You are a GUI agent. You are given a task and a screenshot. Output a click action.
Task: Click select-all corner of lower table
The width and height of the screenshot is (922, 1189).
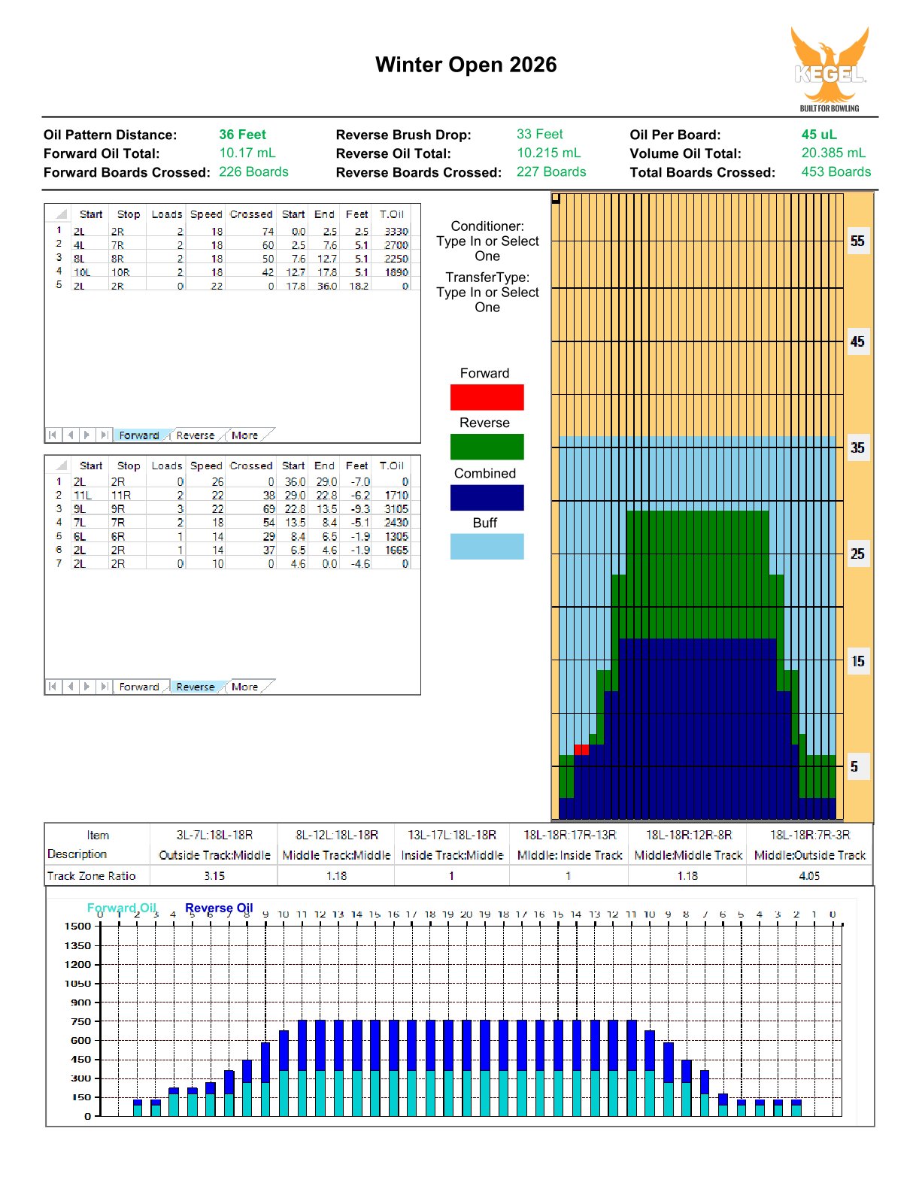tap(60, 466)
